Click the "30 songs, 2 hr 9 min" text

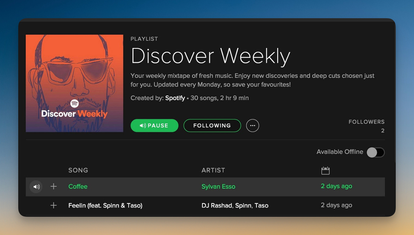(219, 98)
